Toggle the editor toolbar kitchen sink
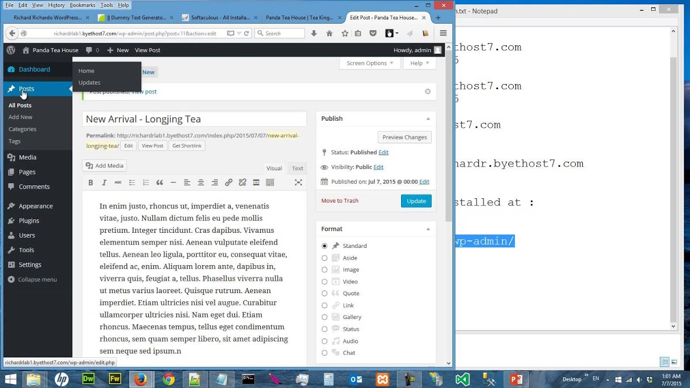This screenshot has height=388, width=690. (270, 183)
